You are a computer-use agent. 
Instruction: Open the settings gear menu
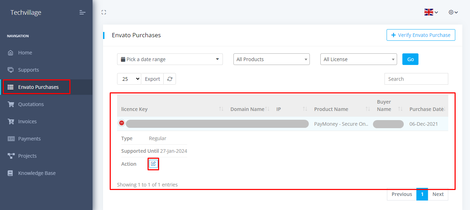tap(453, 12)
